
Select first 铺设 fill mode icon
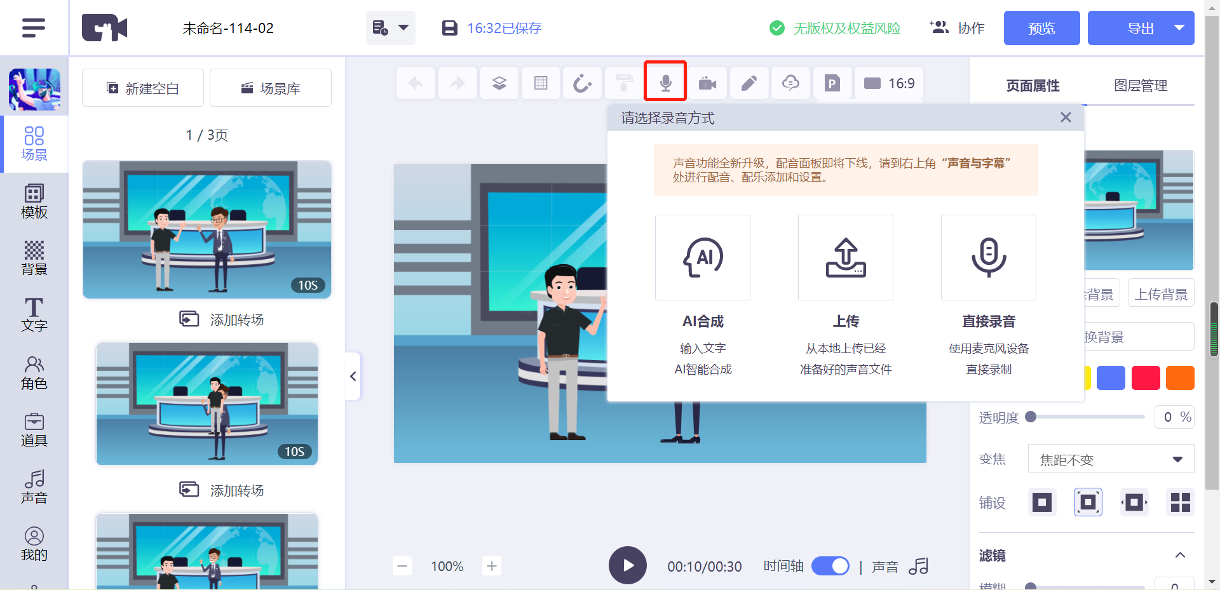(1042, 502)
